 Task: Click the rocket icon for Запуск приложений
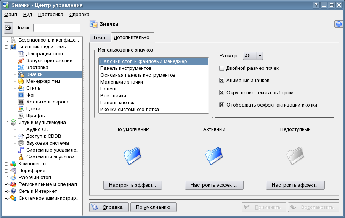[21, 61]
